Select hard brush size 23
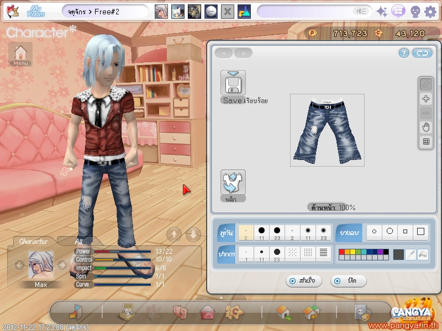 click(x=277, y=232)
